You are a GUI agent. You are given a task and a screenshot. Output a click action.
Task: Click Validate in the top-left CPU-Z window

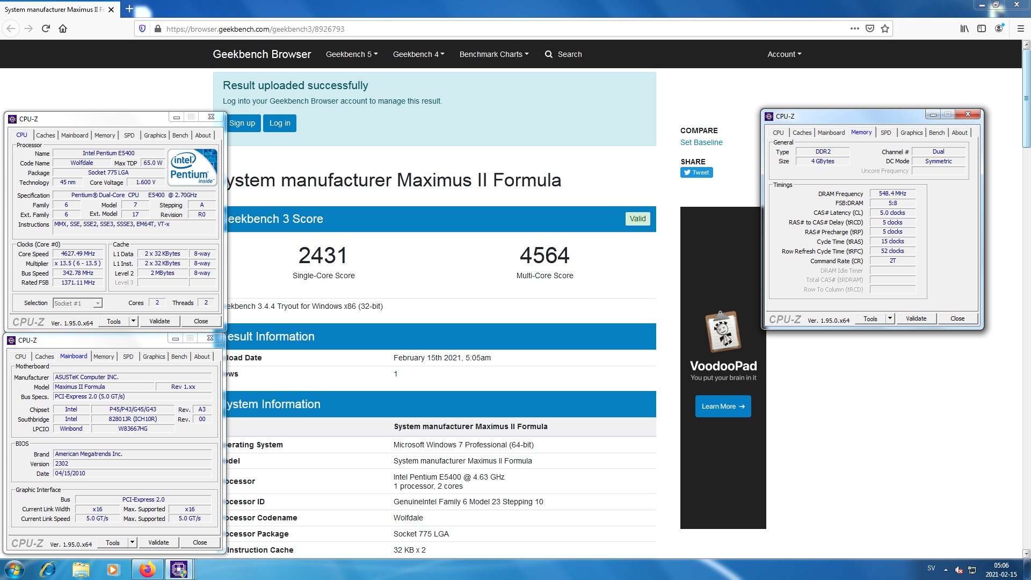(x=159, y=321)
